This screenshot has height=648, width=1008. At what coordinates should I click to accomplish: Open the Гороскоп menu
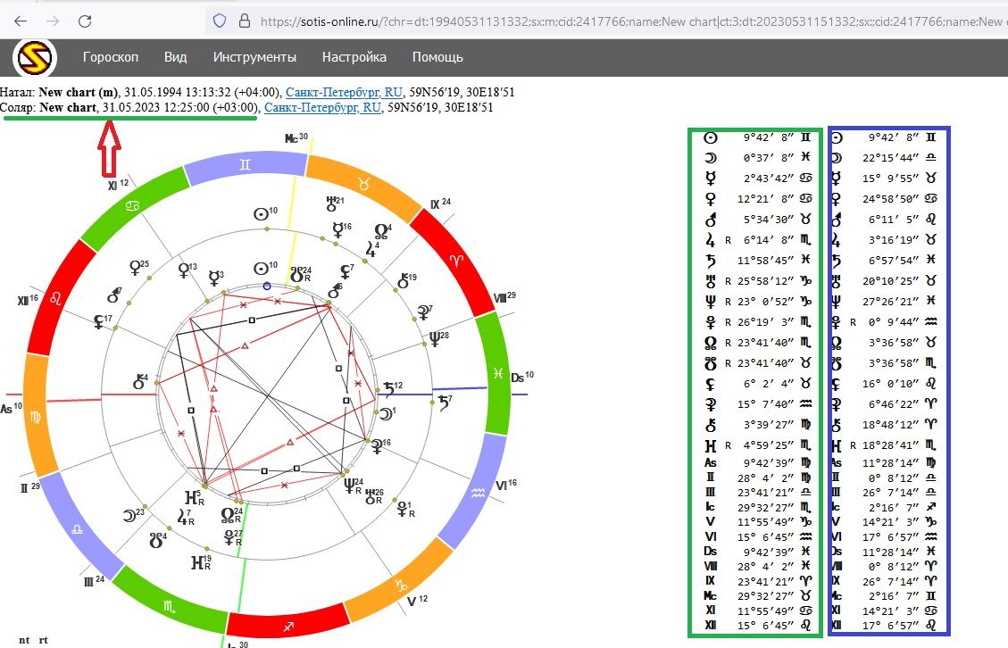(111, 57)
